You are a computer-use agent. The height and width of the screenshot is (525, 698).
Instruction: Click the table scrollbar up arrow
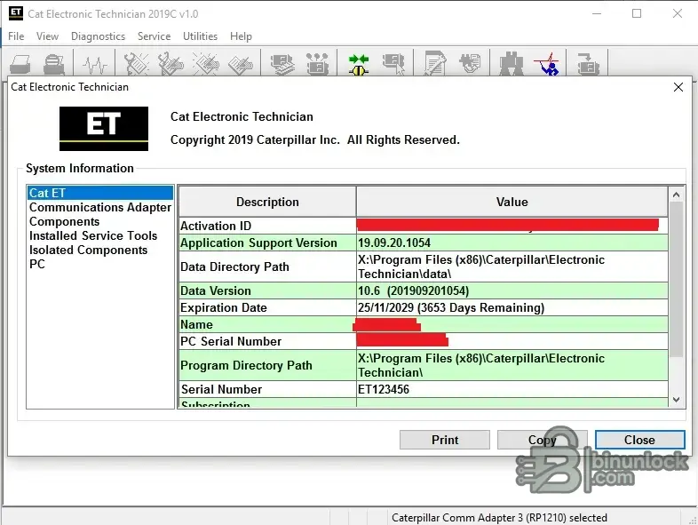[676, 195]
